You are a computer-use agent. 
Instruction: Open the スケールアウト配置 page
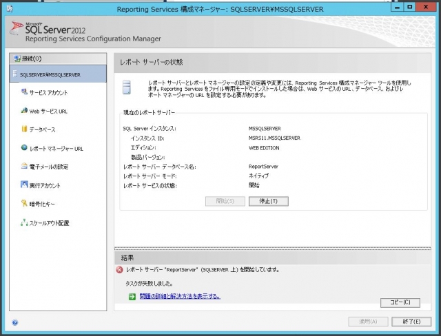pos(49,223)
